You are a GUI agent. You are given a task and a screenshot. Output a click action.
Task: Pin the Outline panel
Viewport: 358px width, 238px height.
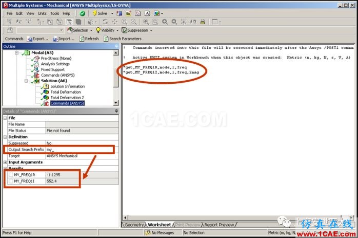pyautogui.click(x=116, y=46)
